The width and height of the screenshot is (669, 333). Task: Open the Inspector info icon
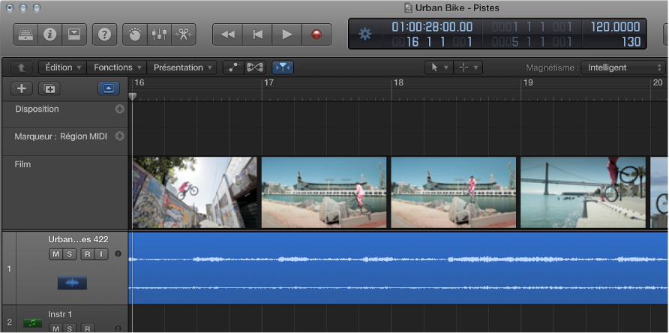point(49,34)
